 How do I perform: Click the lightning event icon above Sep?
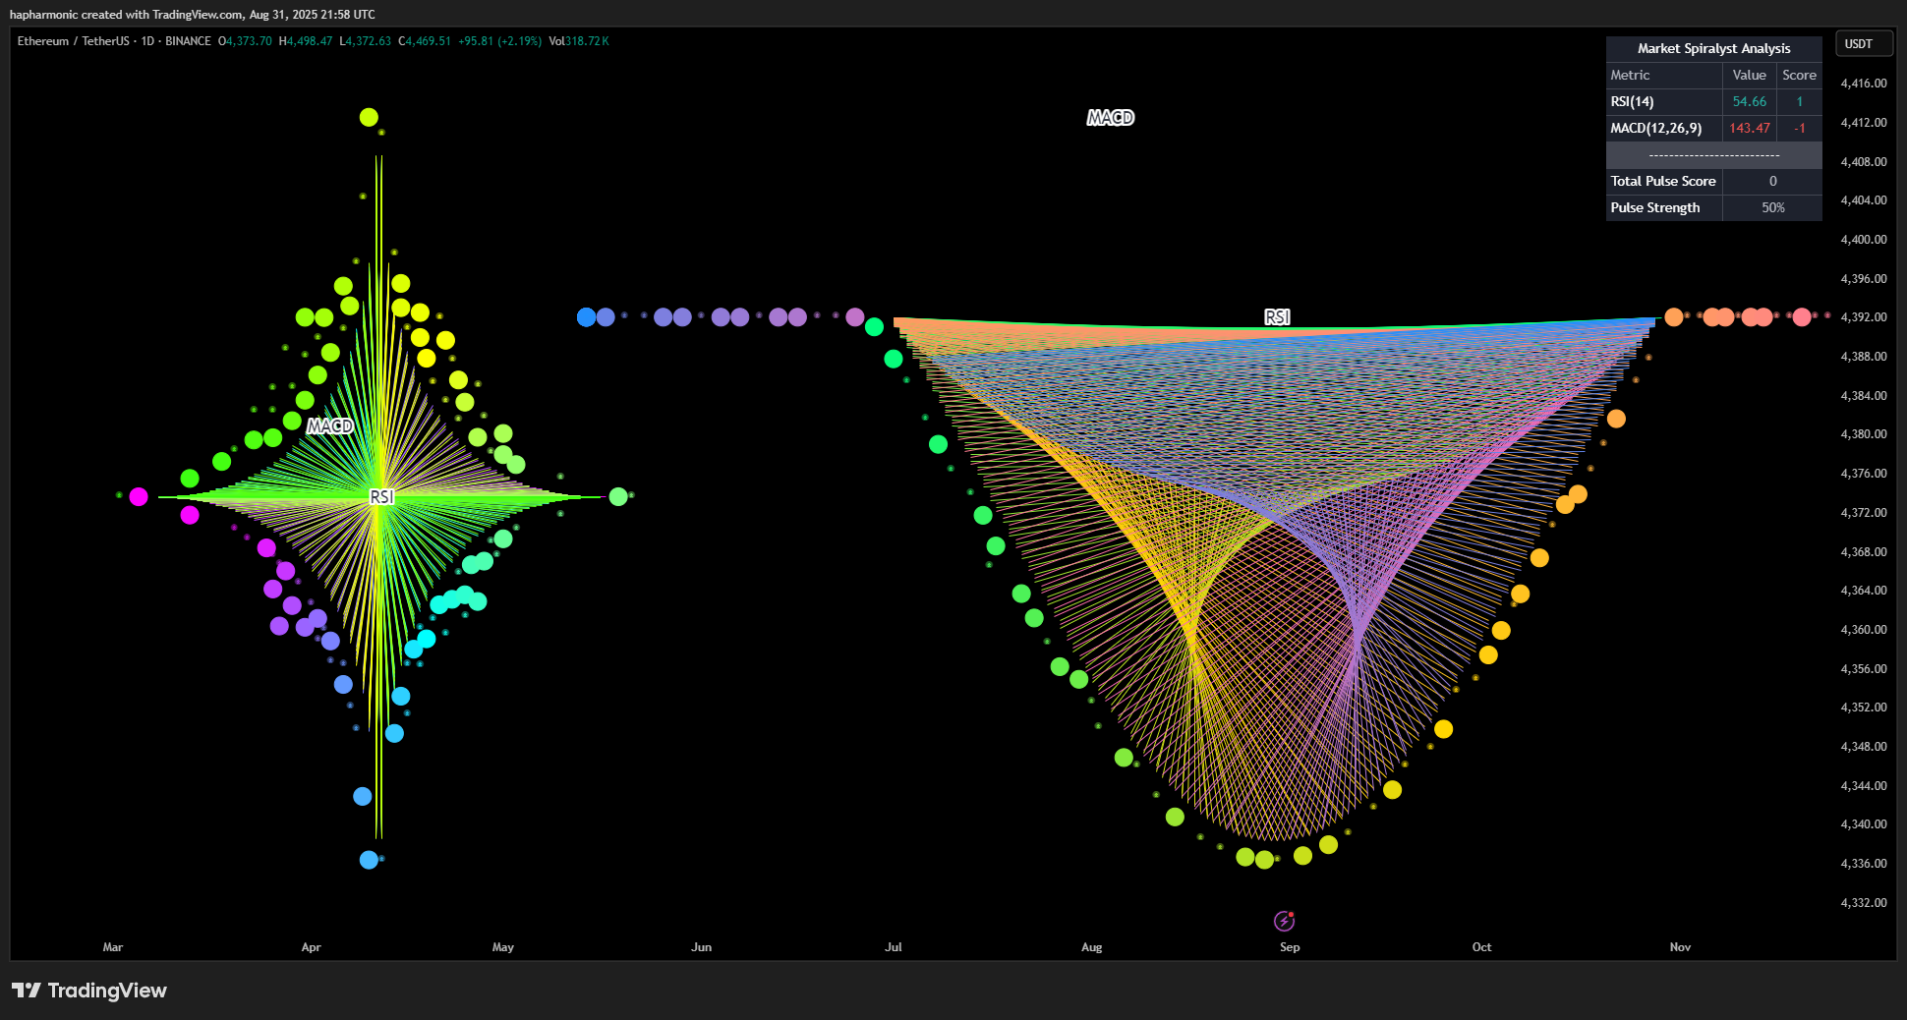click(x=1284, y=921)
